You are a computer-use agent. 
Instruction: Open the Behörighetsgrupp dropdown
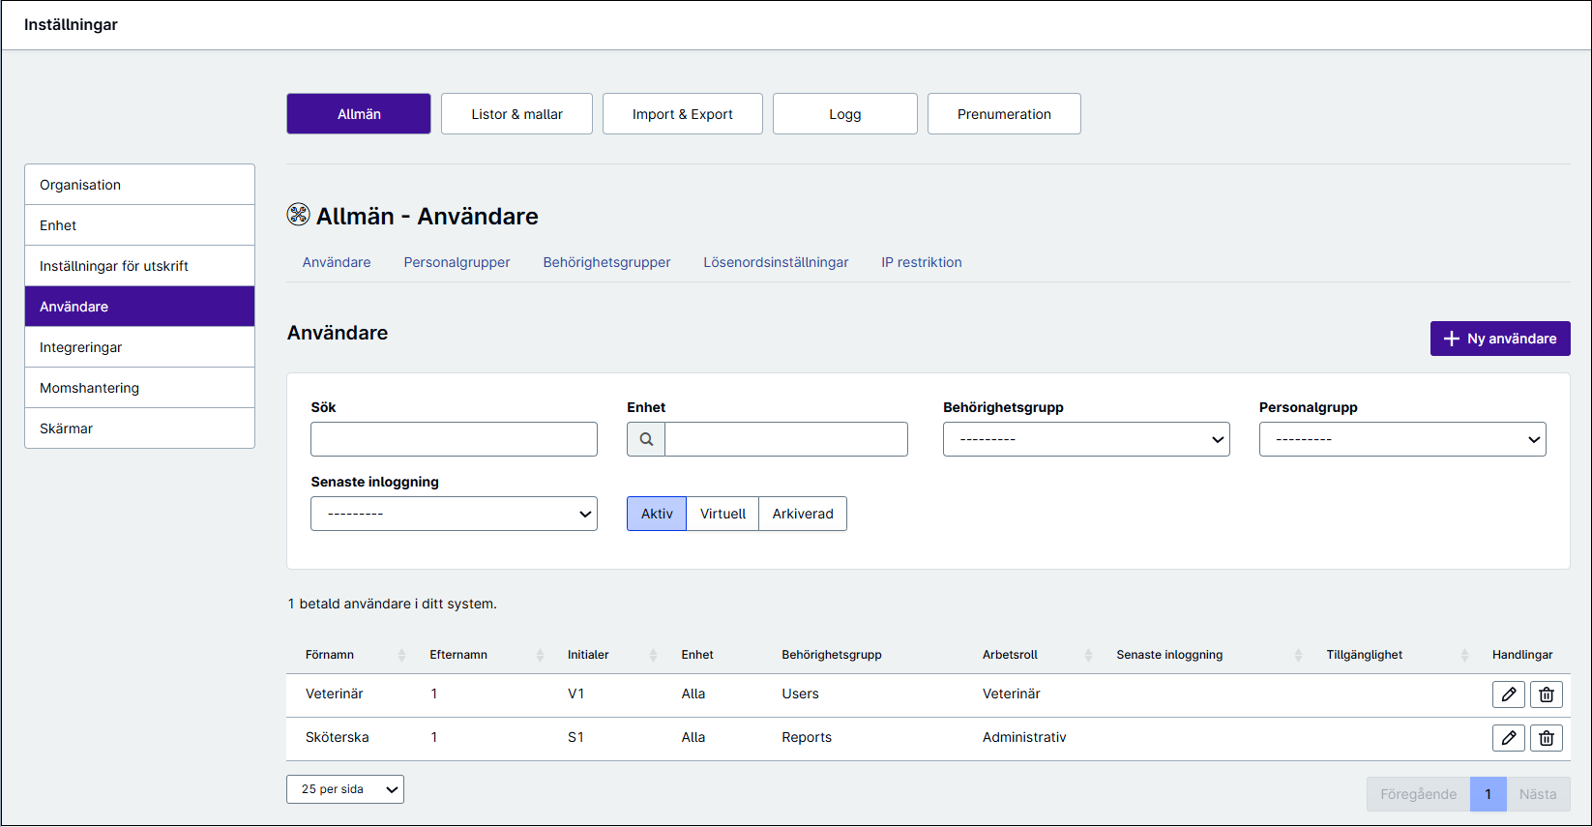coord(1086,439)
